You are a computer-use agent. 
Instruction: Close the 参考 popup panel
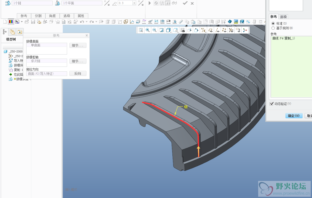click(x=87, y=35)
